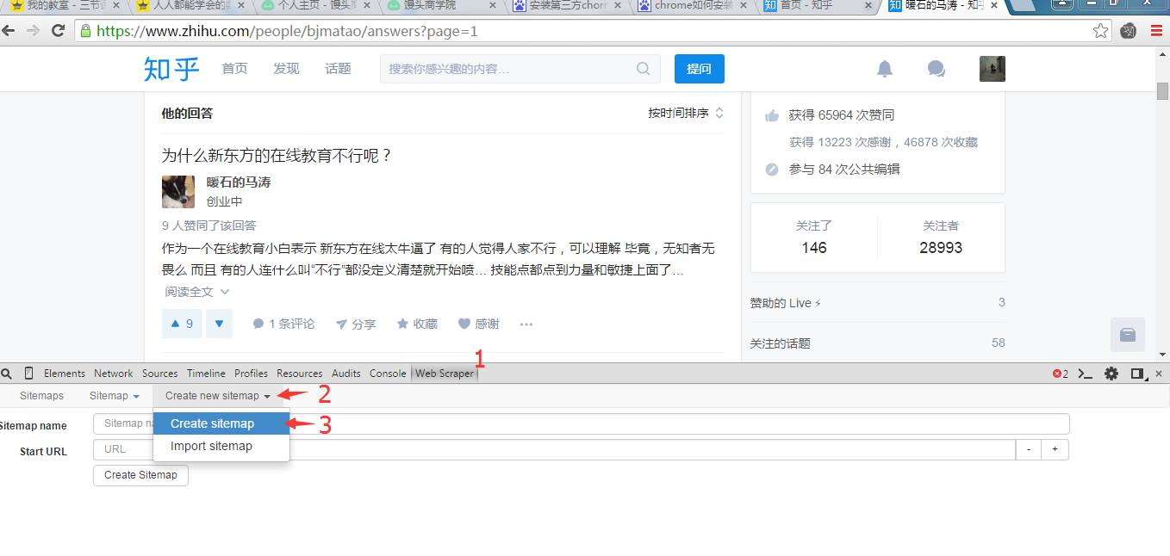Switch to the Timeline DevTools tab
The width and height of the screenshot is (1170, 556).
(x=207, y=374)
